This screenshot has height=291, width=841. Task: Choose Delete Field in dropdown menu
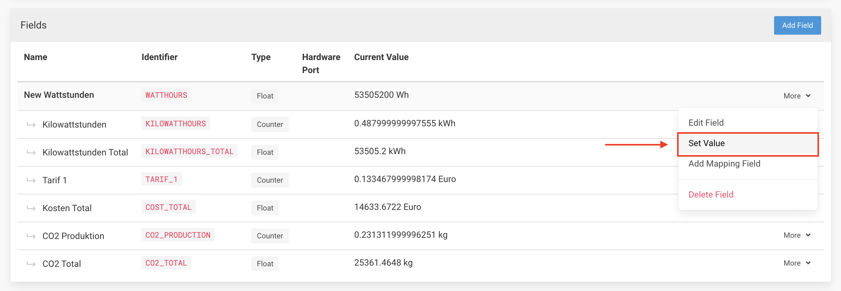(x=711, y=194)
